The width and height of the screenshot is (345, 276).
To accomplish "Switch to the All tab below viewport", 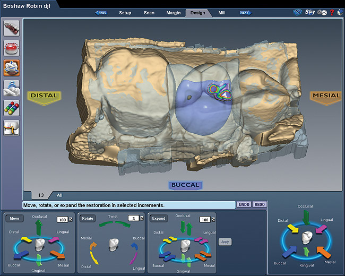I will (x=59, y=195).
